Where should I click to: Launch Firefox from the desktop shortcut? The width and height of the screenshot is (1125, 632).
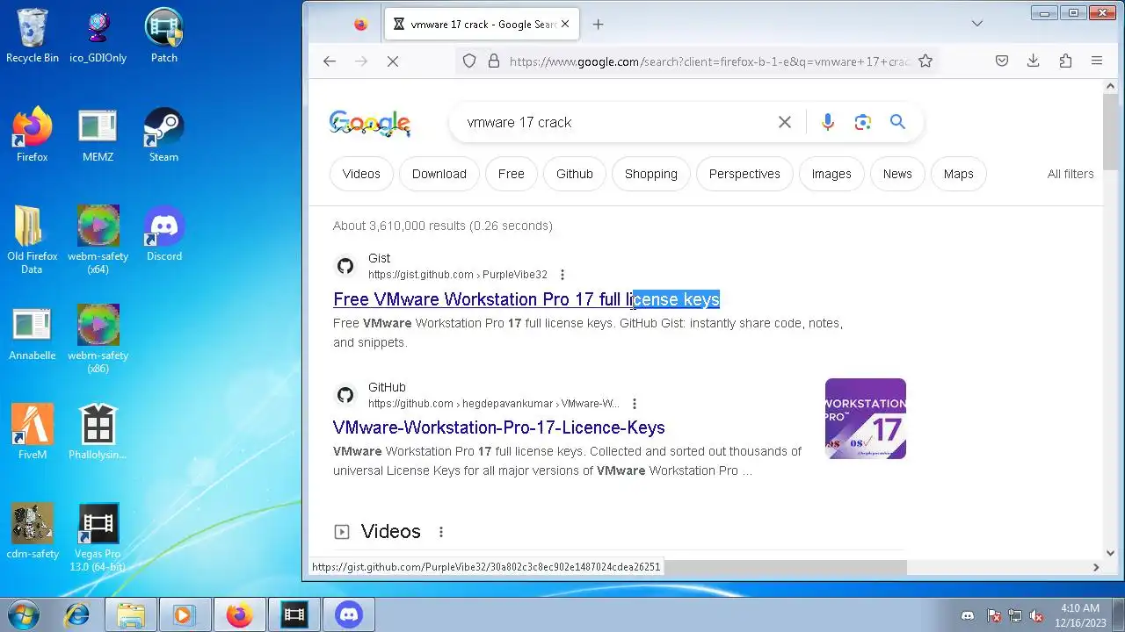click(33, 134)
